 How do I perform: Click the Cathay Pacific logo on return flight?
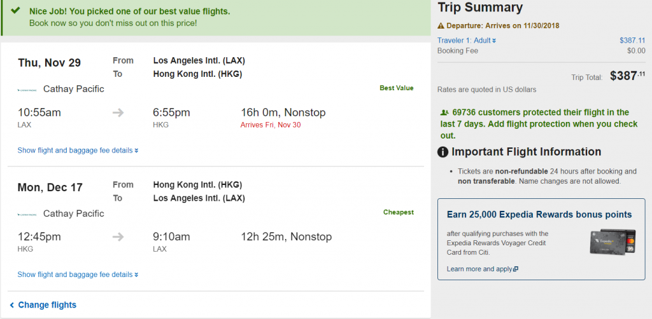tap(27, 214)
